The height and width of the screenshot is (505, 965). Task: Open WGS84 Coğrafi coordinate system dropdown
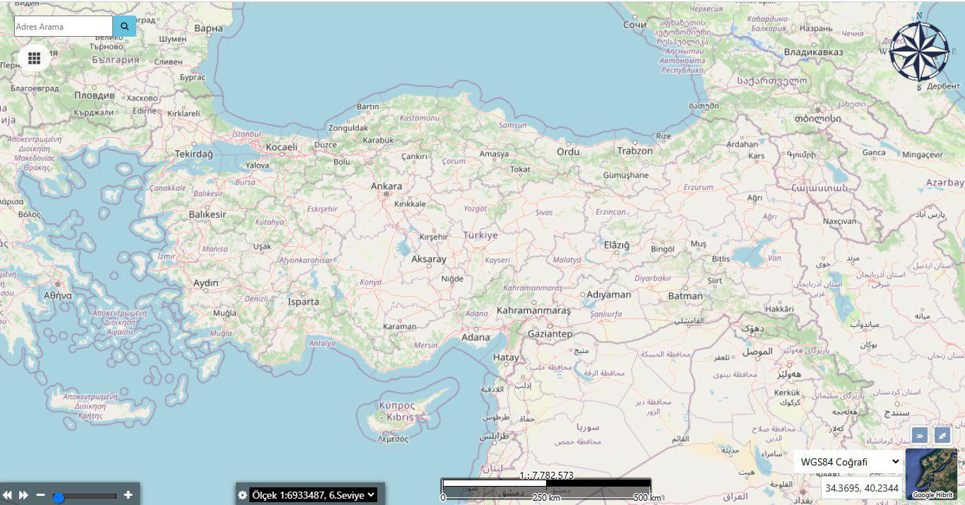[x=848, y=462]
